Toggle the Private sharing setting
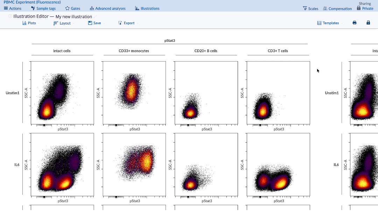 point(365,8)
